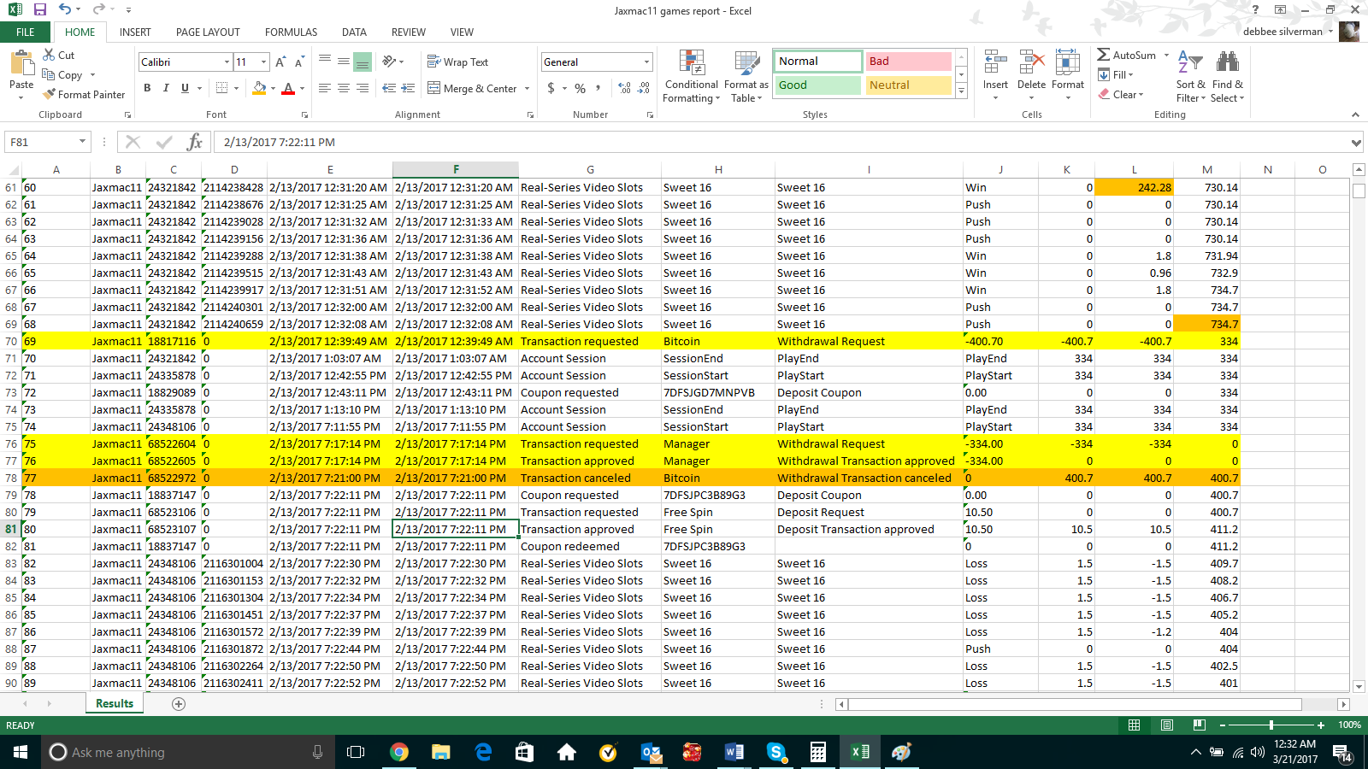The image size is (1368, 769).
Task: Apply the Good cell style
Action: pyautogui.click(x=818, y=85)
